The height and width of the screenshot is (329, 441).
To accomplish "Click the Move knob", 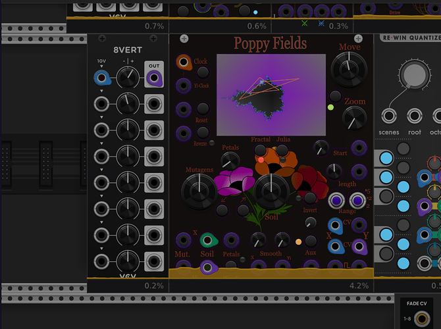I will 349,68.
